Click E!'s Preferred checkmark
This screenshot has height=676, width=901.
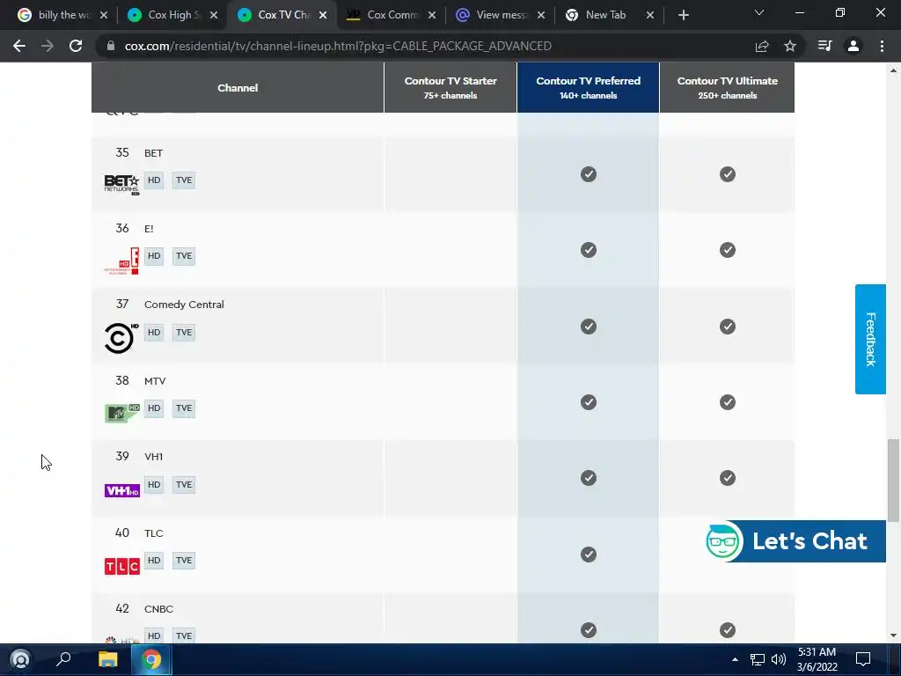coord(589,250)
